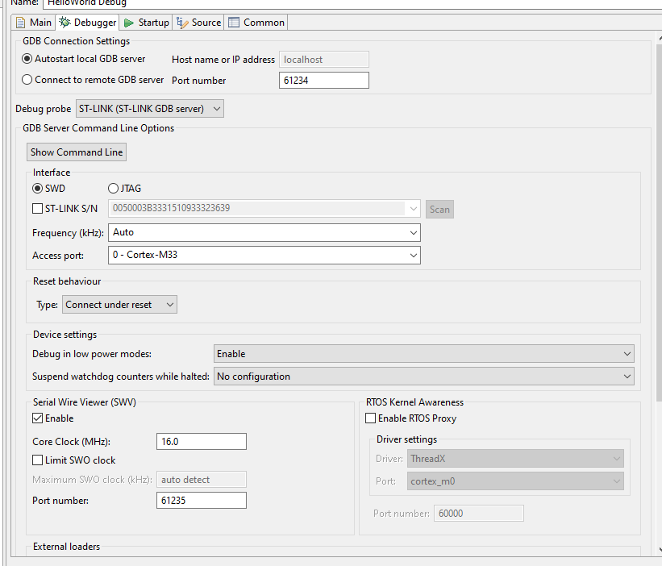Select JTAG interface
Viewport: 662px width, 566px height.
(x=124, y=188)
